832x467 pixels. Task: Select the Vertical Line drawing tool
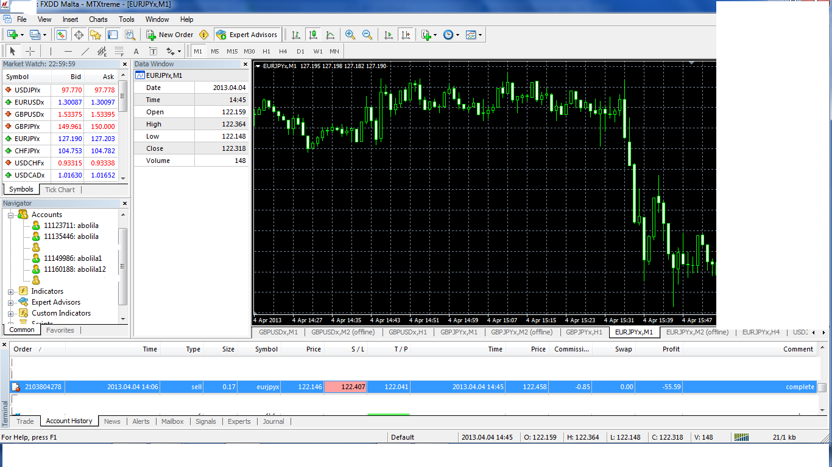click(x=51, y=51)
